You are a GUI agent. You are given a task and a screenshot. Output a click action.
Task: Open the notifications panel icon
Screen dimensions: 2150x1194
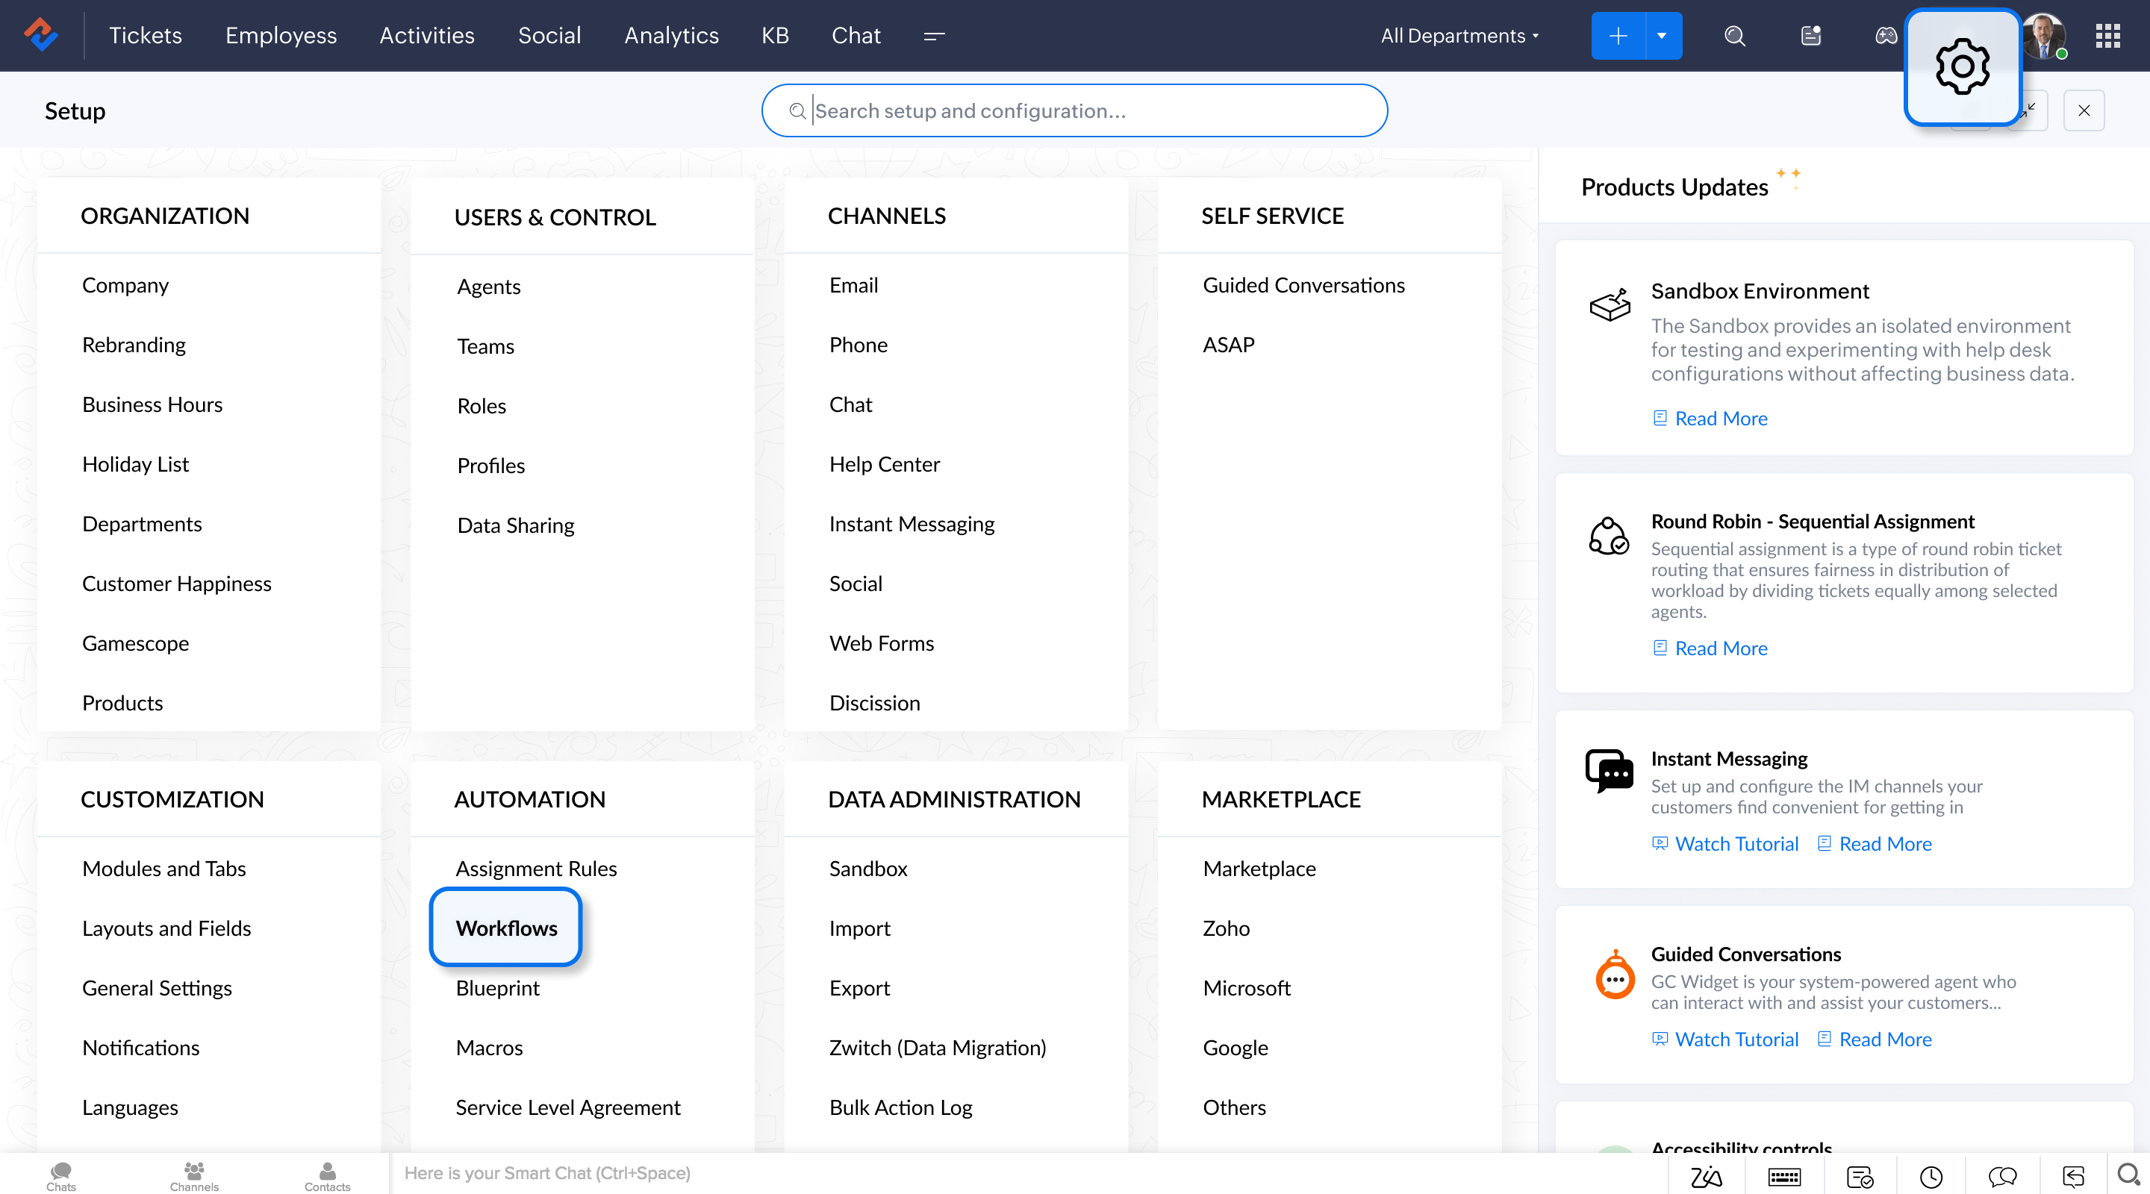[1810, 36]
